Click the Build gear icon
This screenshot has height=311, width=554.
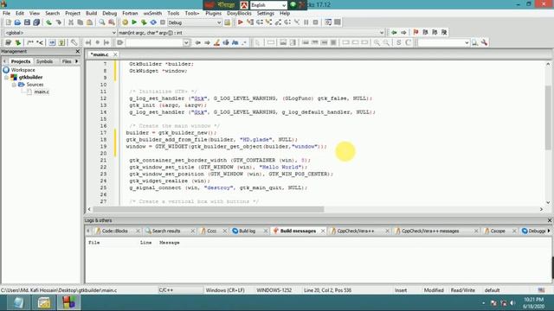point(125,22)
